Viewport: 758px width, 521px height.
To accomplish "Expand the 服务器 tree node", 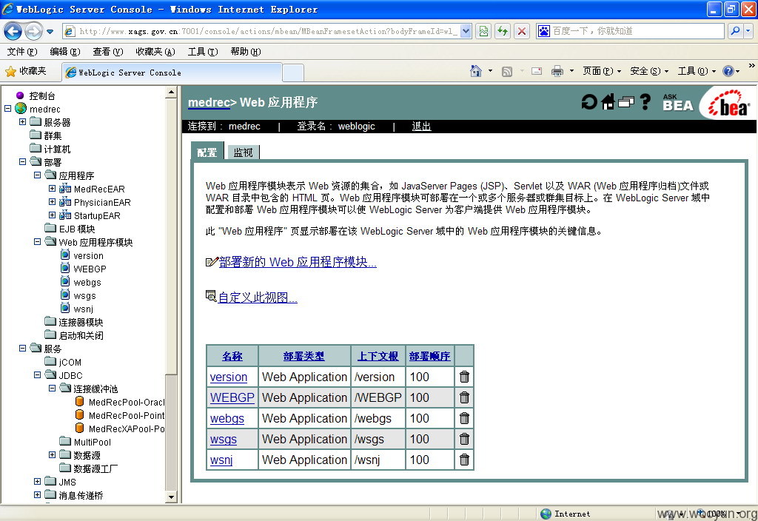I will click(x=22, y=122).
